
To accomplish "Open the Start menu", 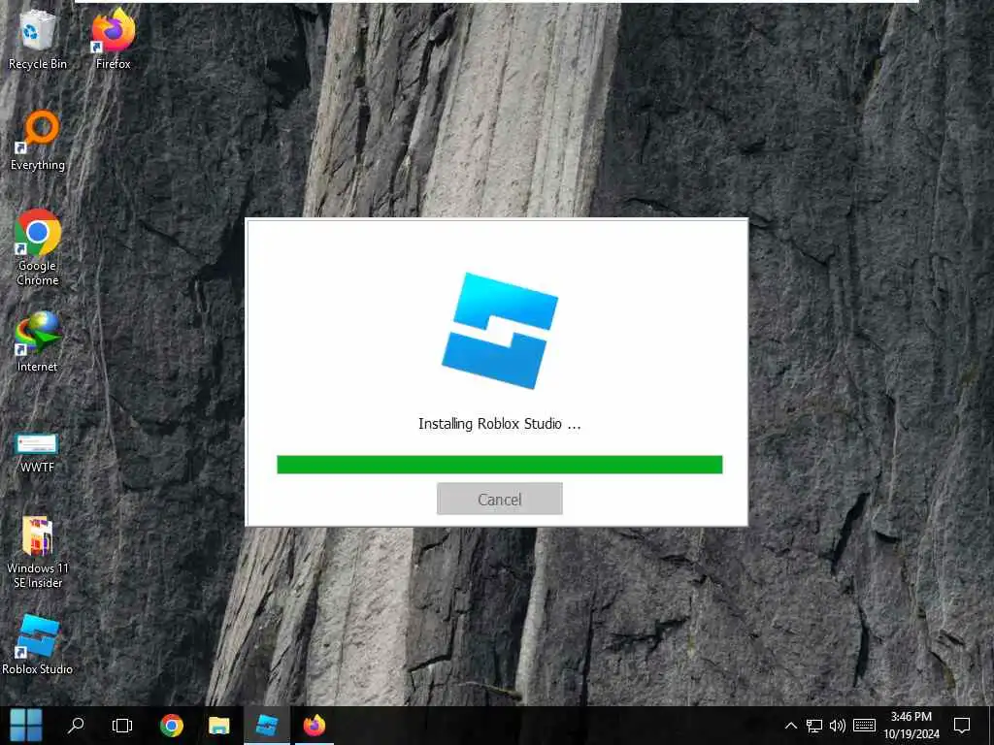I will [26, 726].
